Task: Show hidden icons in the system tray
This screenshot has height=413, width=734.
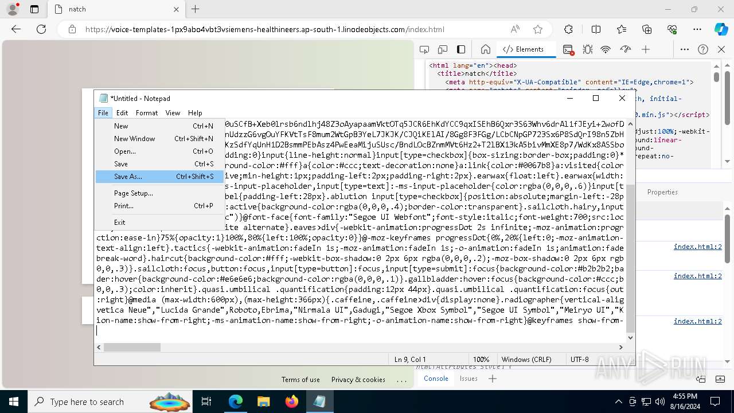Action: click(618, 402)
